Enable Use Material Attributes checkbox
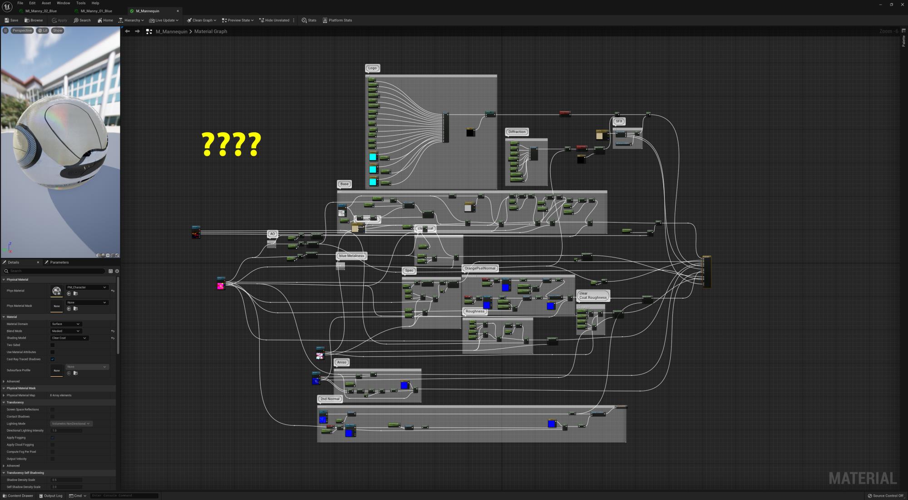 point(52,352)
